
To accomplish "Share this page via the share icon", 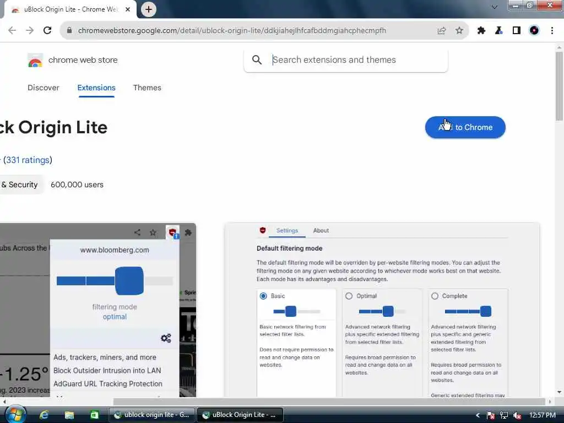I will (x=442, y=31).
